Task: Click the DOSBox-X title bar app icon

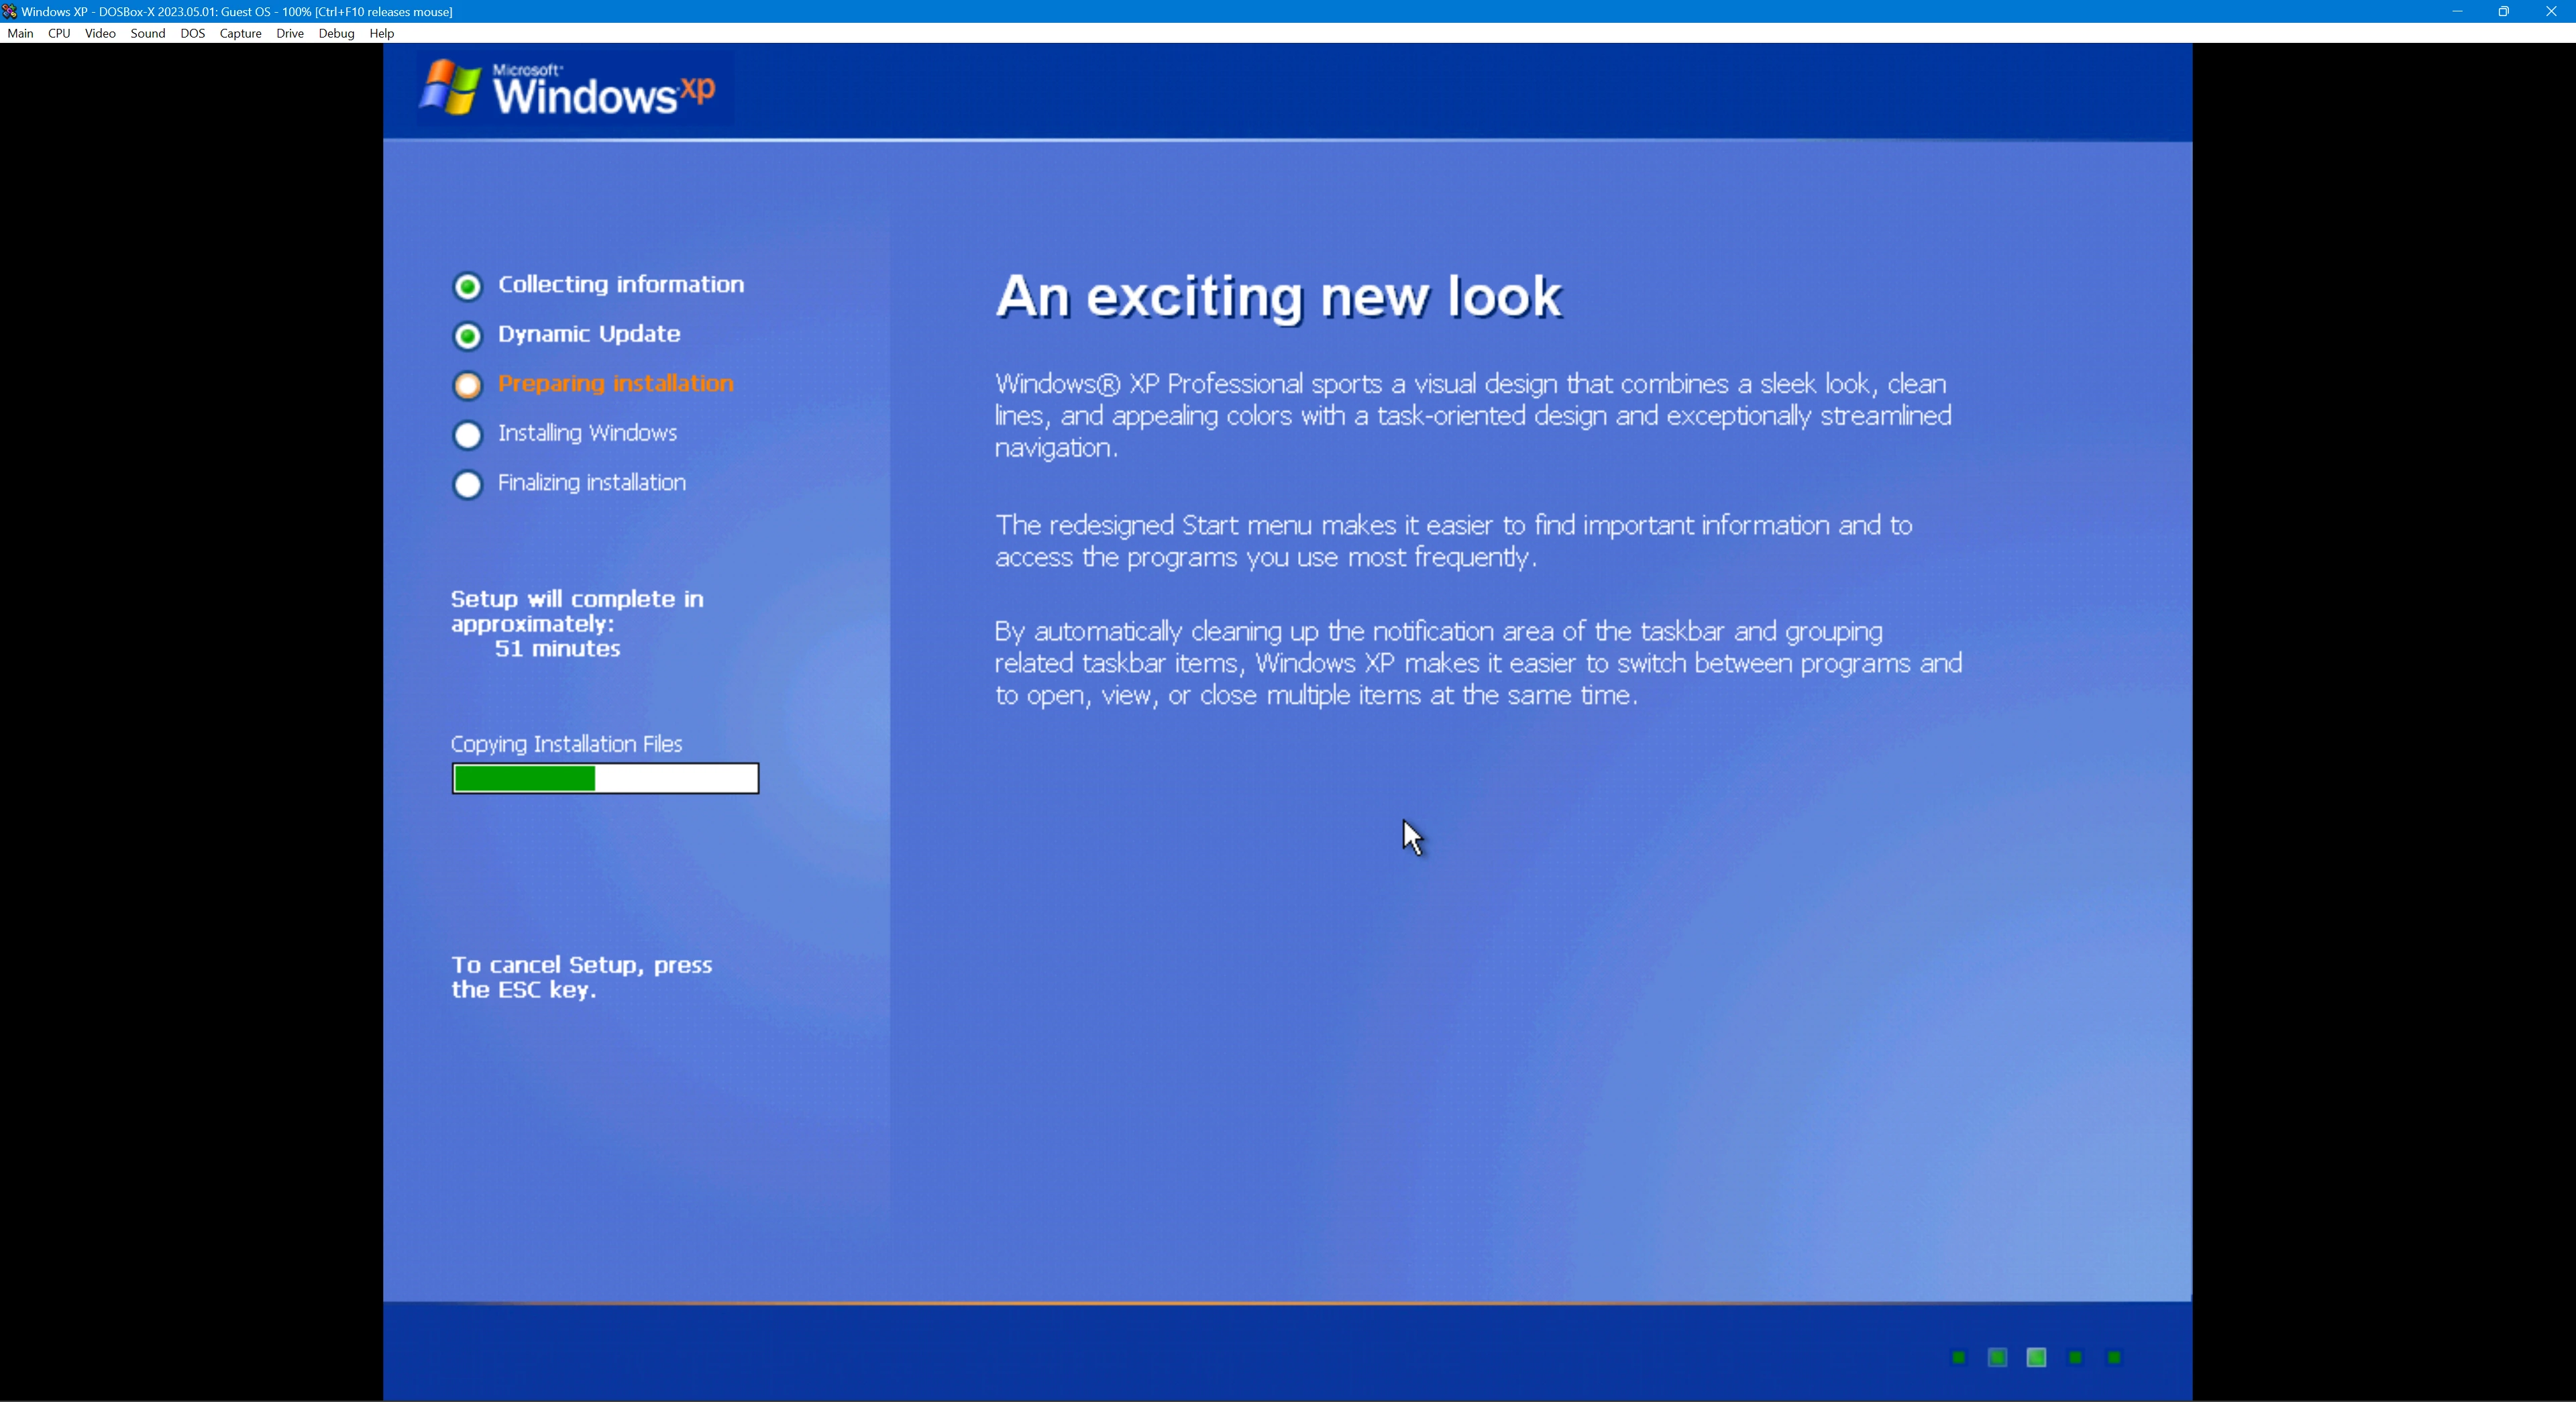Action: 9,11
